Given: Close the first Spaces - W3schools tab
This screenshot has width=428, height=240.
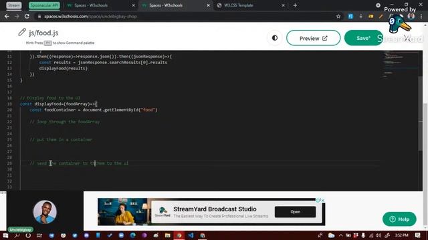Looking at the screenshot, I should coord(134,5).
